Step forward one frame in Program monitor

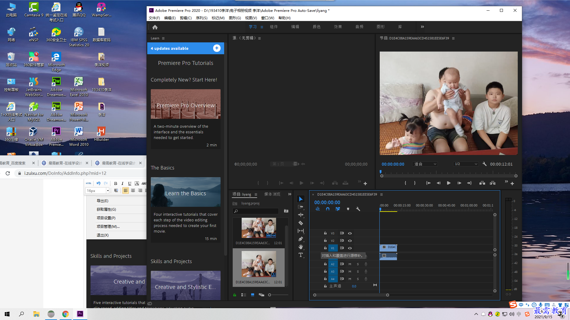pyautogui.click(x=459, y=183)
